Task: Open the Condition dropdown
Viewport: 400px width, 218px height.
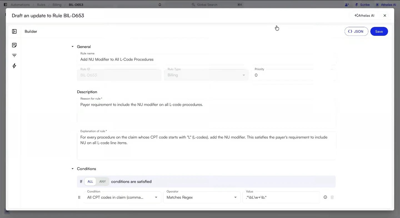Action: 122,197
